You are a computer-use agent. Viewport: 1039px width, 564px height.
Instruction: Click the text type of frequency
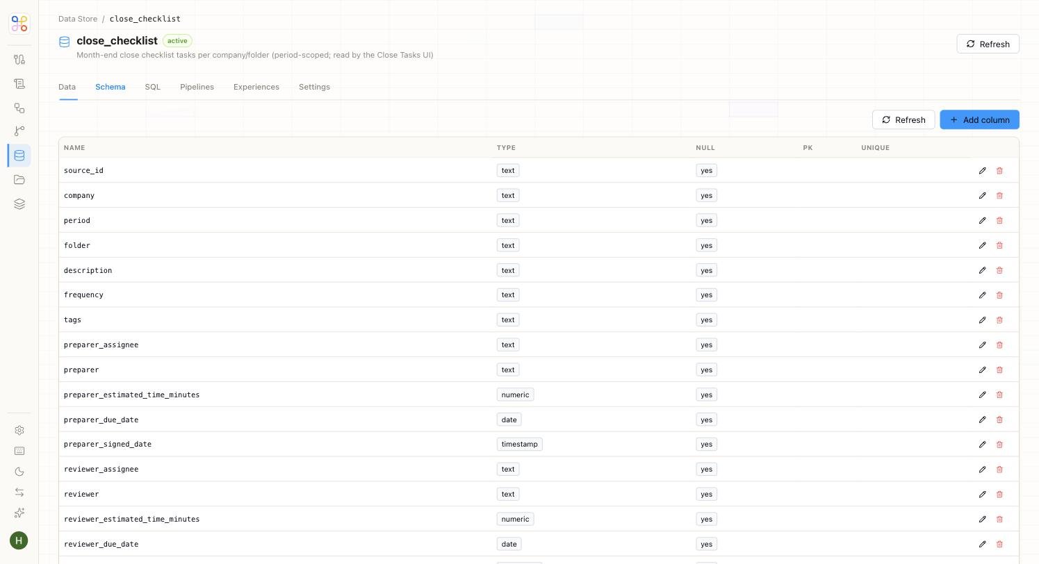pyautogui.click(x=508, y=295)
